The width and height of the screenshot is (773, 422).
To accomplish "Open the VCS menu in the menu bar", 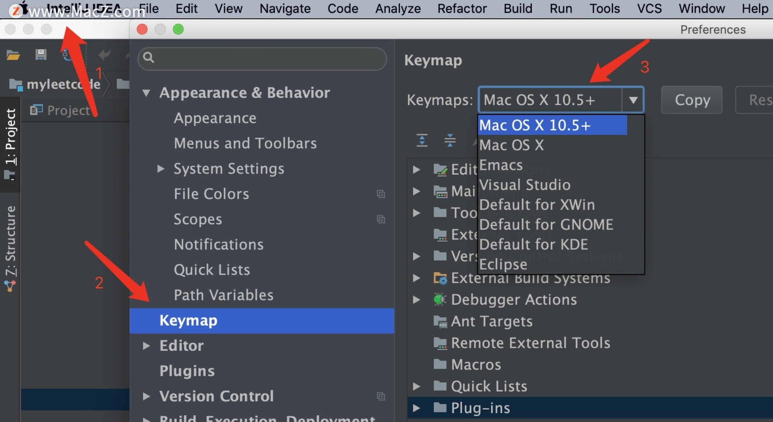I will click(649, 8).
